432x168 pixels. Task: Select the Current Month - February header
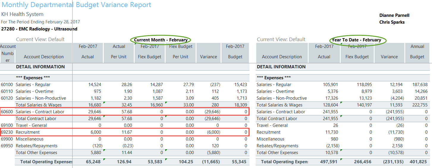click(161, 40)
